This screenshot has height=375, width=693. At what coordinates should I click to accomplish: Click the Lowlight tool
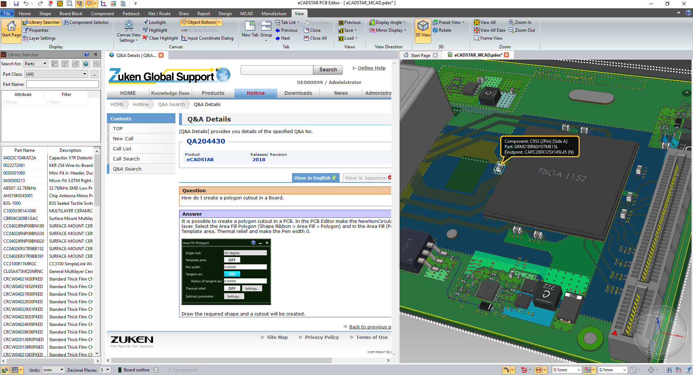pyautogui.click(x=154, y=22)
